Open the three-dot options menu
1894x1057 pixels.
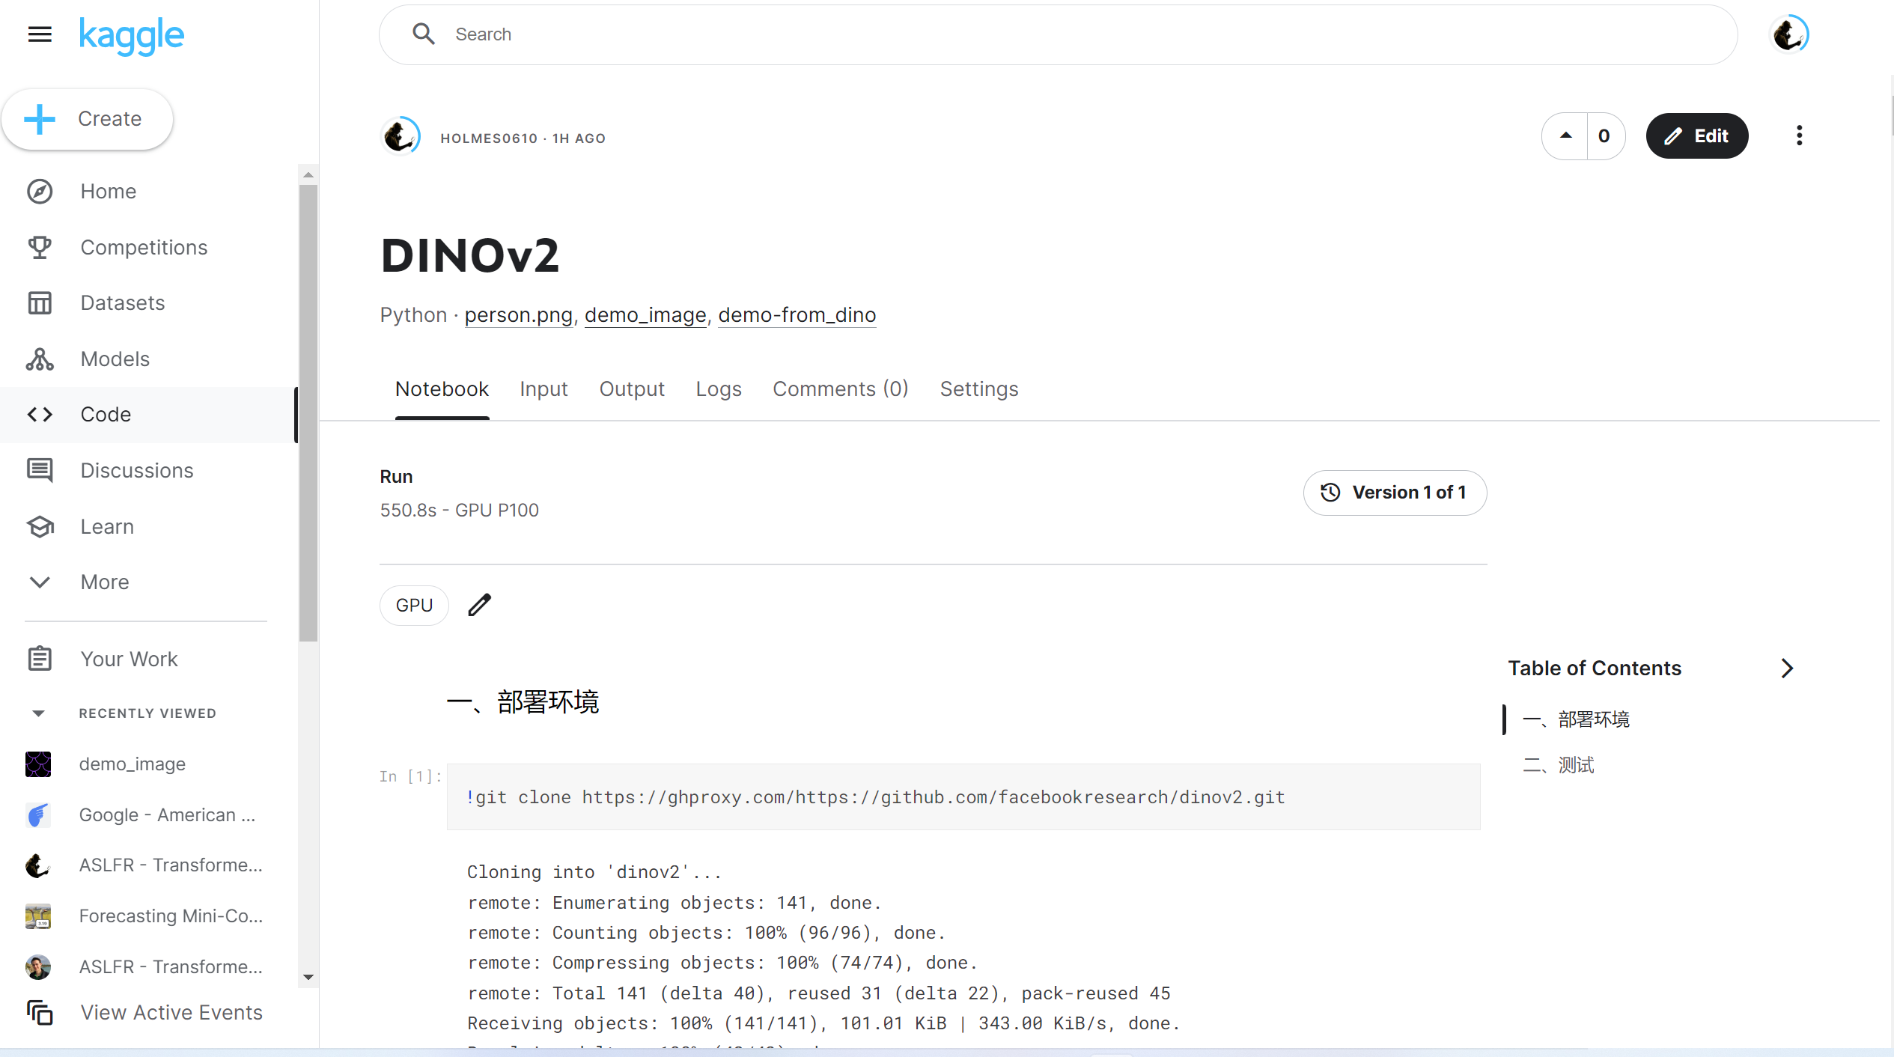click(1799, 135)
